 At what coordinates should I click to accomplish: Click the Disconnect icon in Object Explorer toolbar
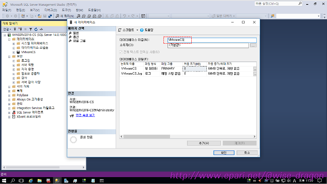click(20, 29)
